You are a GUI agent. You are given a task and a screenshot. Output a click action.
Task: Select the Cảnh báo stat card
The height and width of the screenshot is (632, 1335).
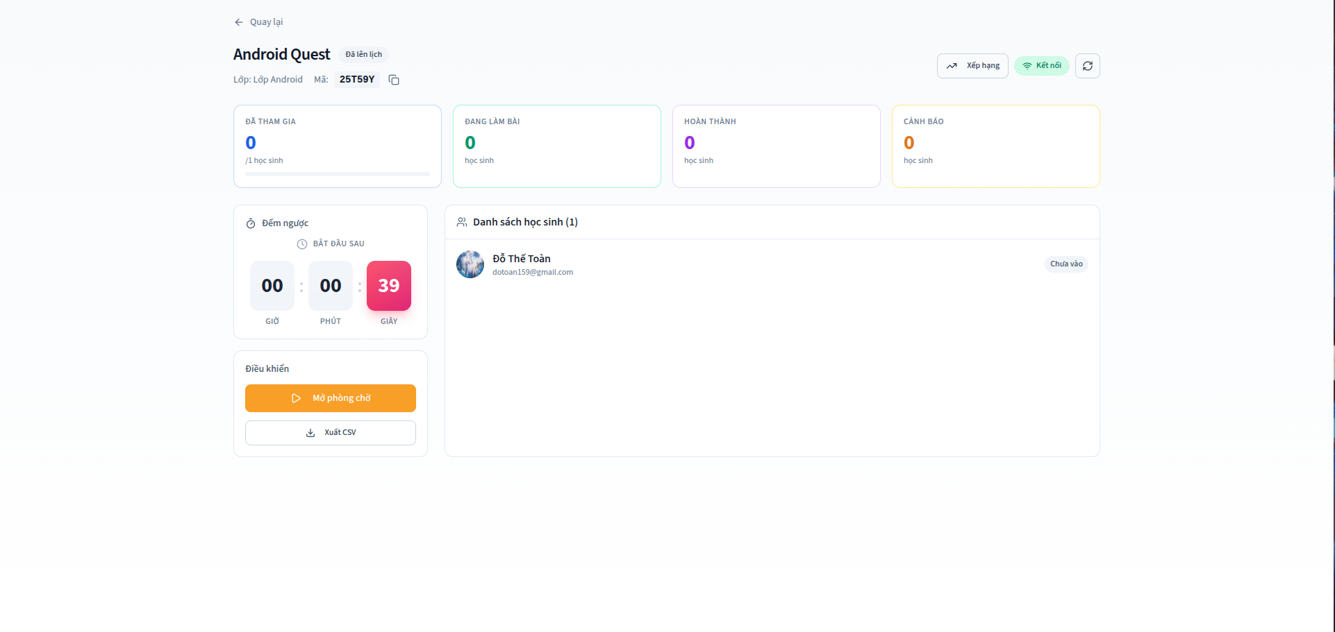[x=995, y=146]
